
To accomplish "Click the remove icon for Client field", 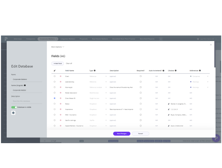I will pyautogui.click(x=61, y=76).
